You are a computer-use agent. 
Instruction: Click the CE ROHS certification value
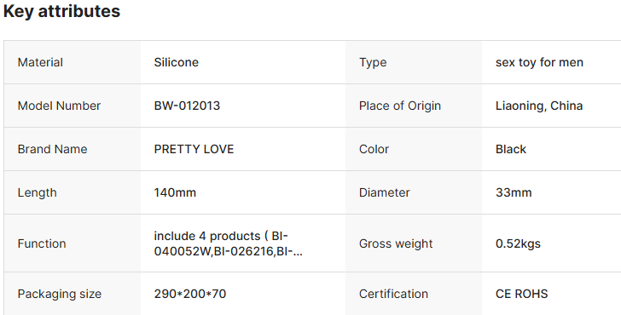tap(521, 294)
